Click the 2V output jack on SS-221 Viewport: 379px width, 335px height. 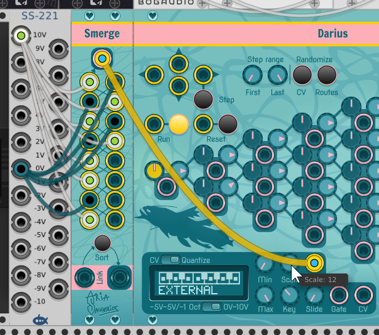tap(22, 142)
